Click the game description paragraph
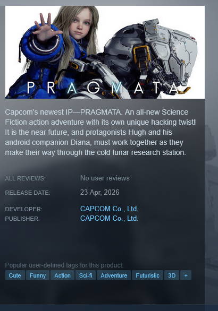Screen dimensions: 218x311 tap(100, 132)
